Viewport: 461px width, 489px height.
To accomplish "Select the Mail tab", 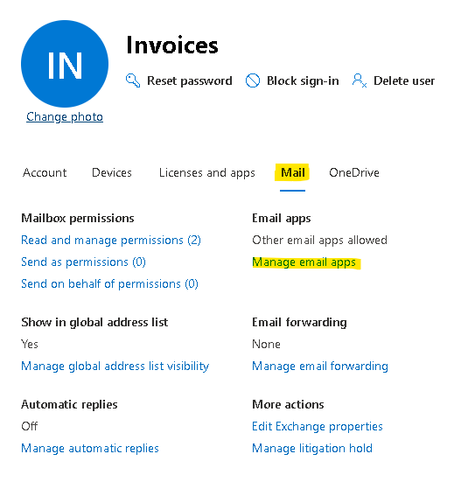I will 292,173.
